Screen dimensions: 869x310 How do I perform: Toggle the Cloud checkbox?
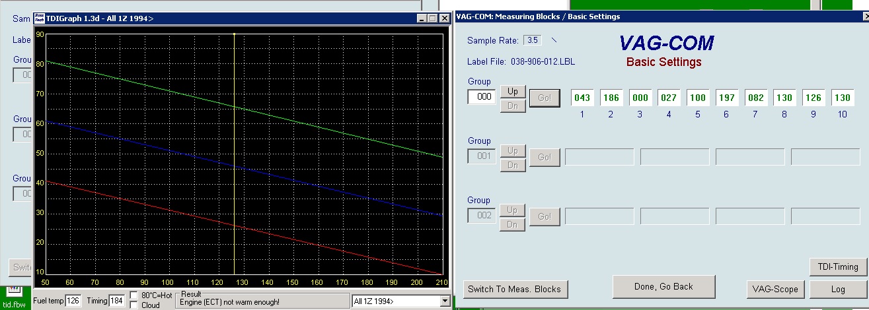pyautogui.click(x=133, y=305)
